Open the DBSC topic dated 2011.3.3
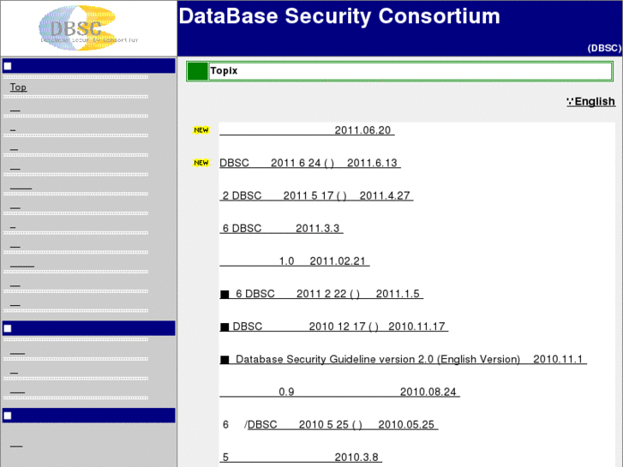 tap(281, 229)
